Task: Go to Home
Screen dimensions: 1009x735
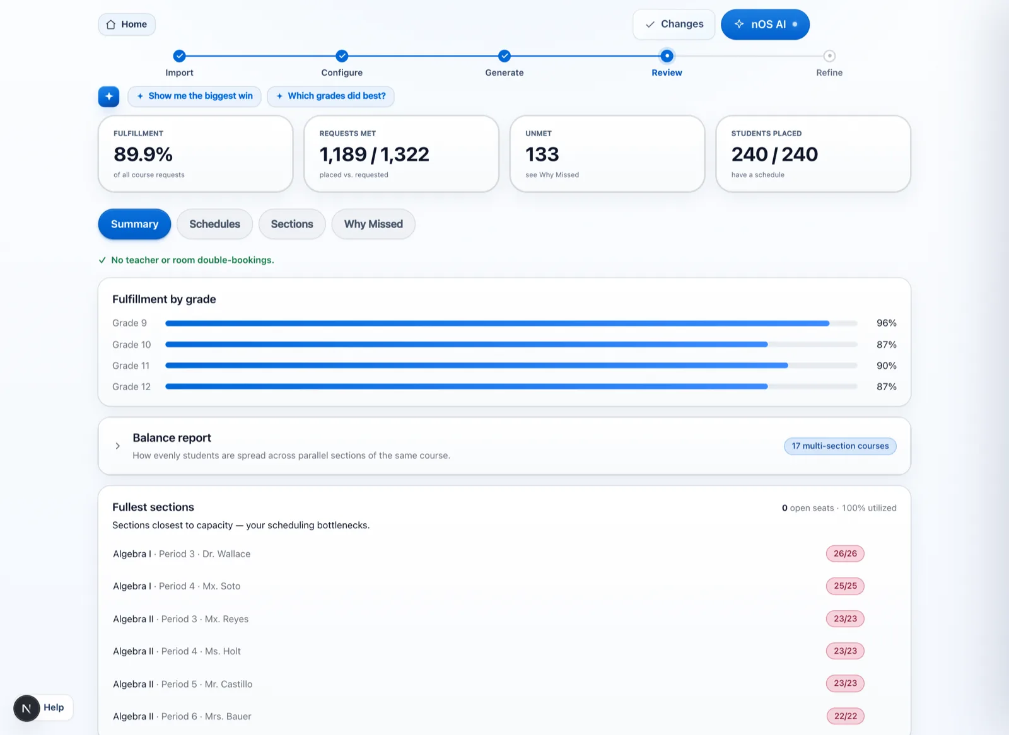Action: [x=127, y=25]
